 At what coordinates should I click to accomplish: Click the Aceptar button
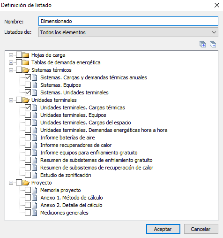tap(163, 229)
